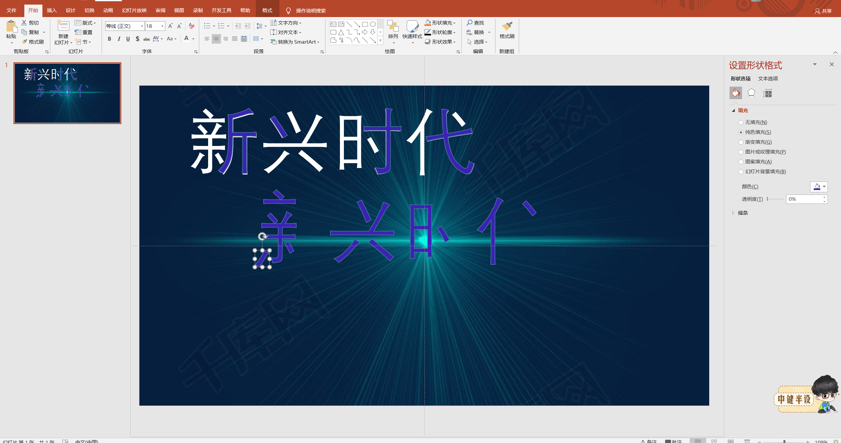Align text left in paragraph group
Viewport: 841px width, 443px height.
point(207,39)
